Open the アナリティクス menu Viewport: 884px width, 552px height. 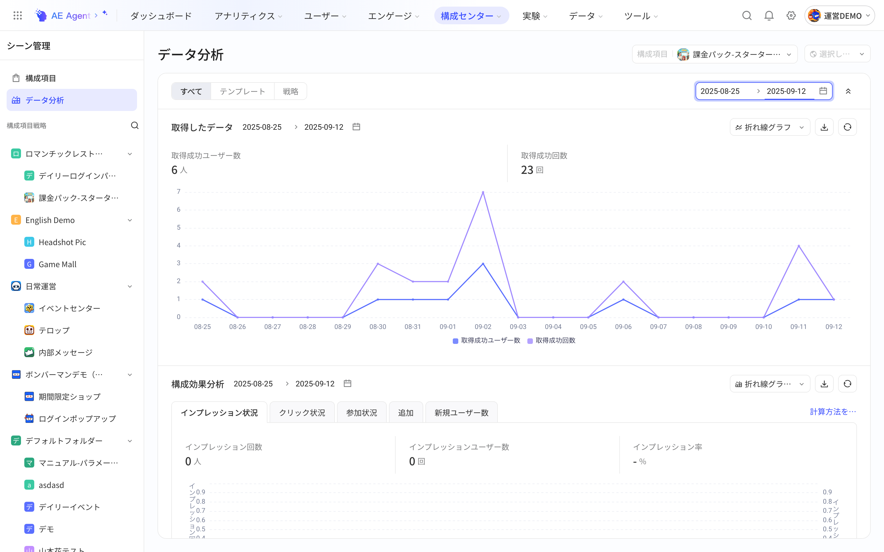[248, 16]
